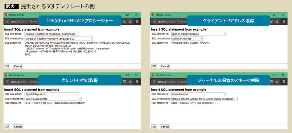Open hamburger menu in Client IP Address window
292x133 pixels.
click(x=284, y=21)
